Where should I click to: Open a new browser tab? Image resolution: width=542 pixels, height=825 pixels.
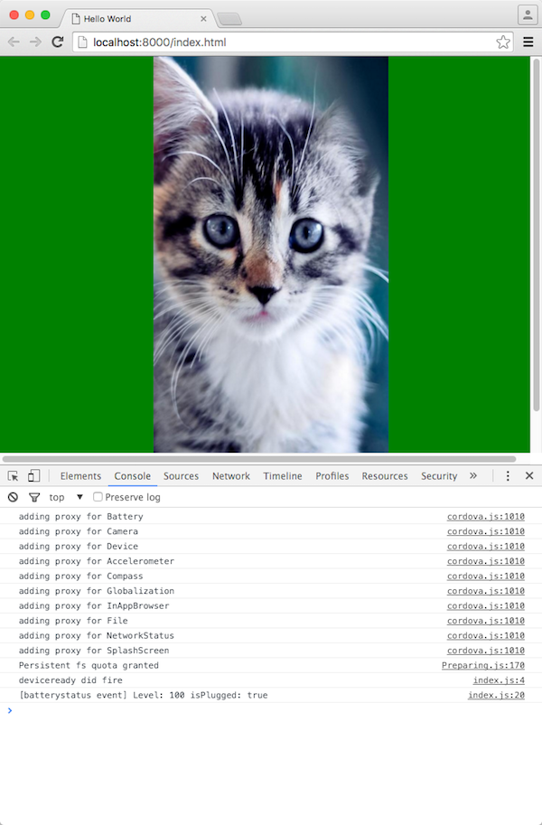[x=229, y=20]
